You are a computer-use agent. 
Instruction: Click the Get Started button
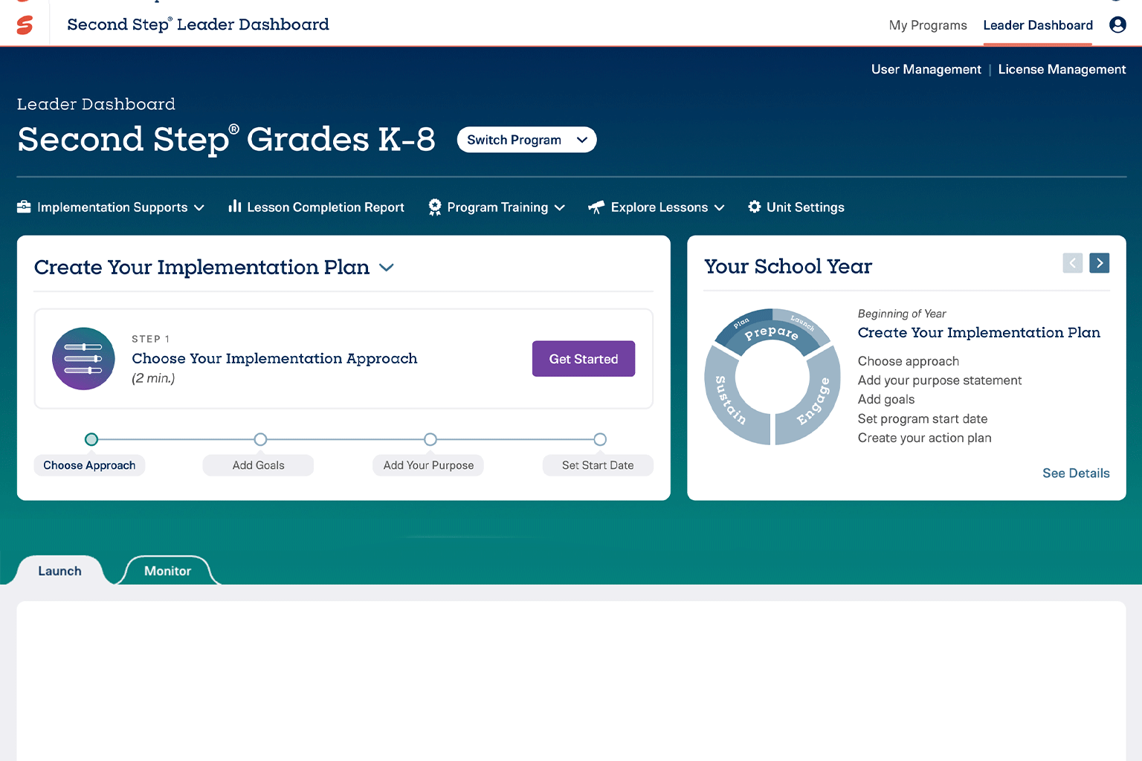[x=583, y=358]
